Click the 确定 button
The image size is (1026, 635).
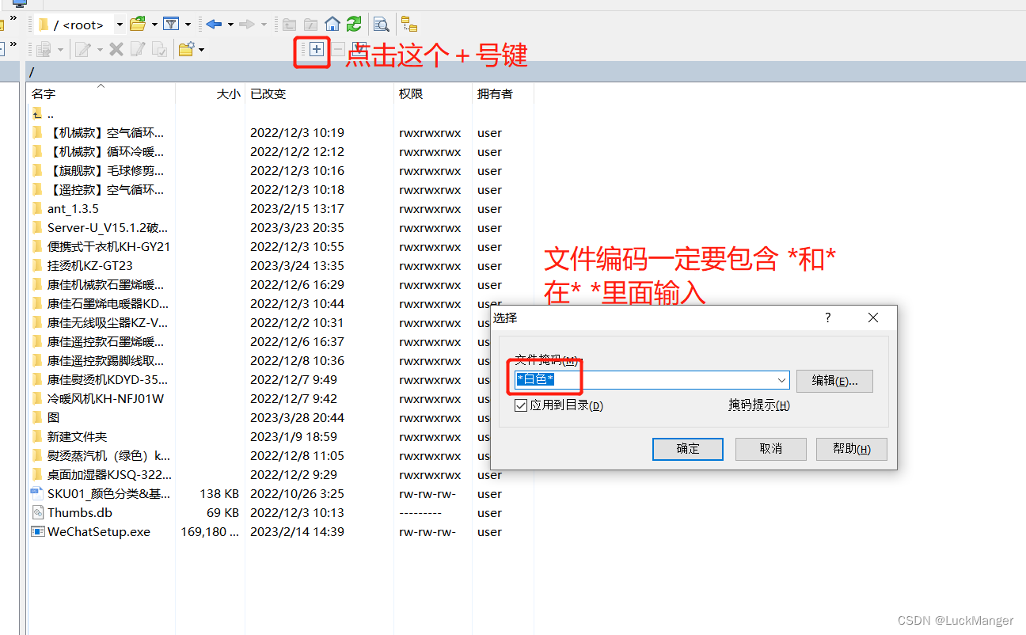click(x=688, y=449)
